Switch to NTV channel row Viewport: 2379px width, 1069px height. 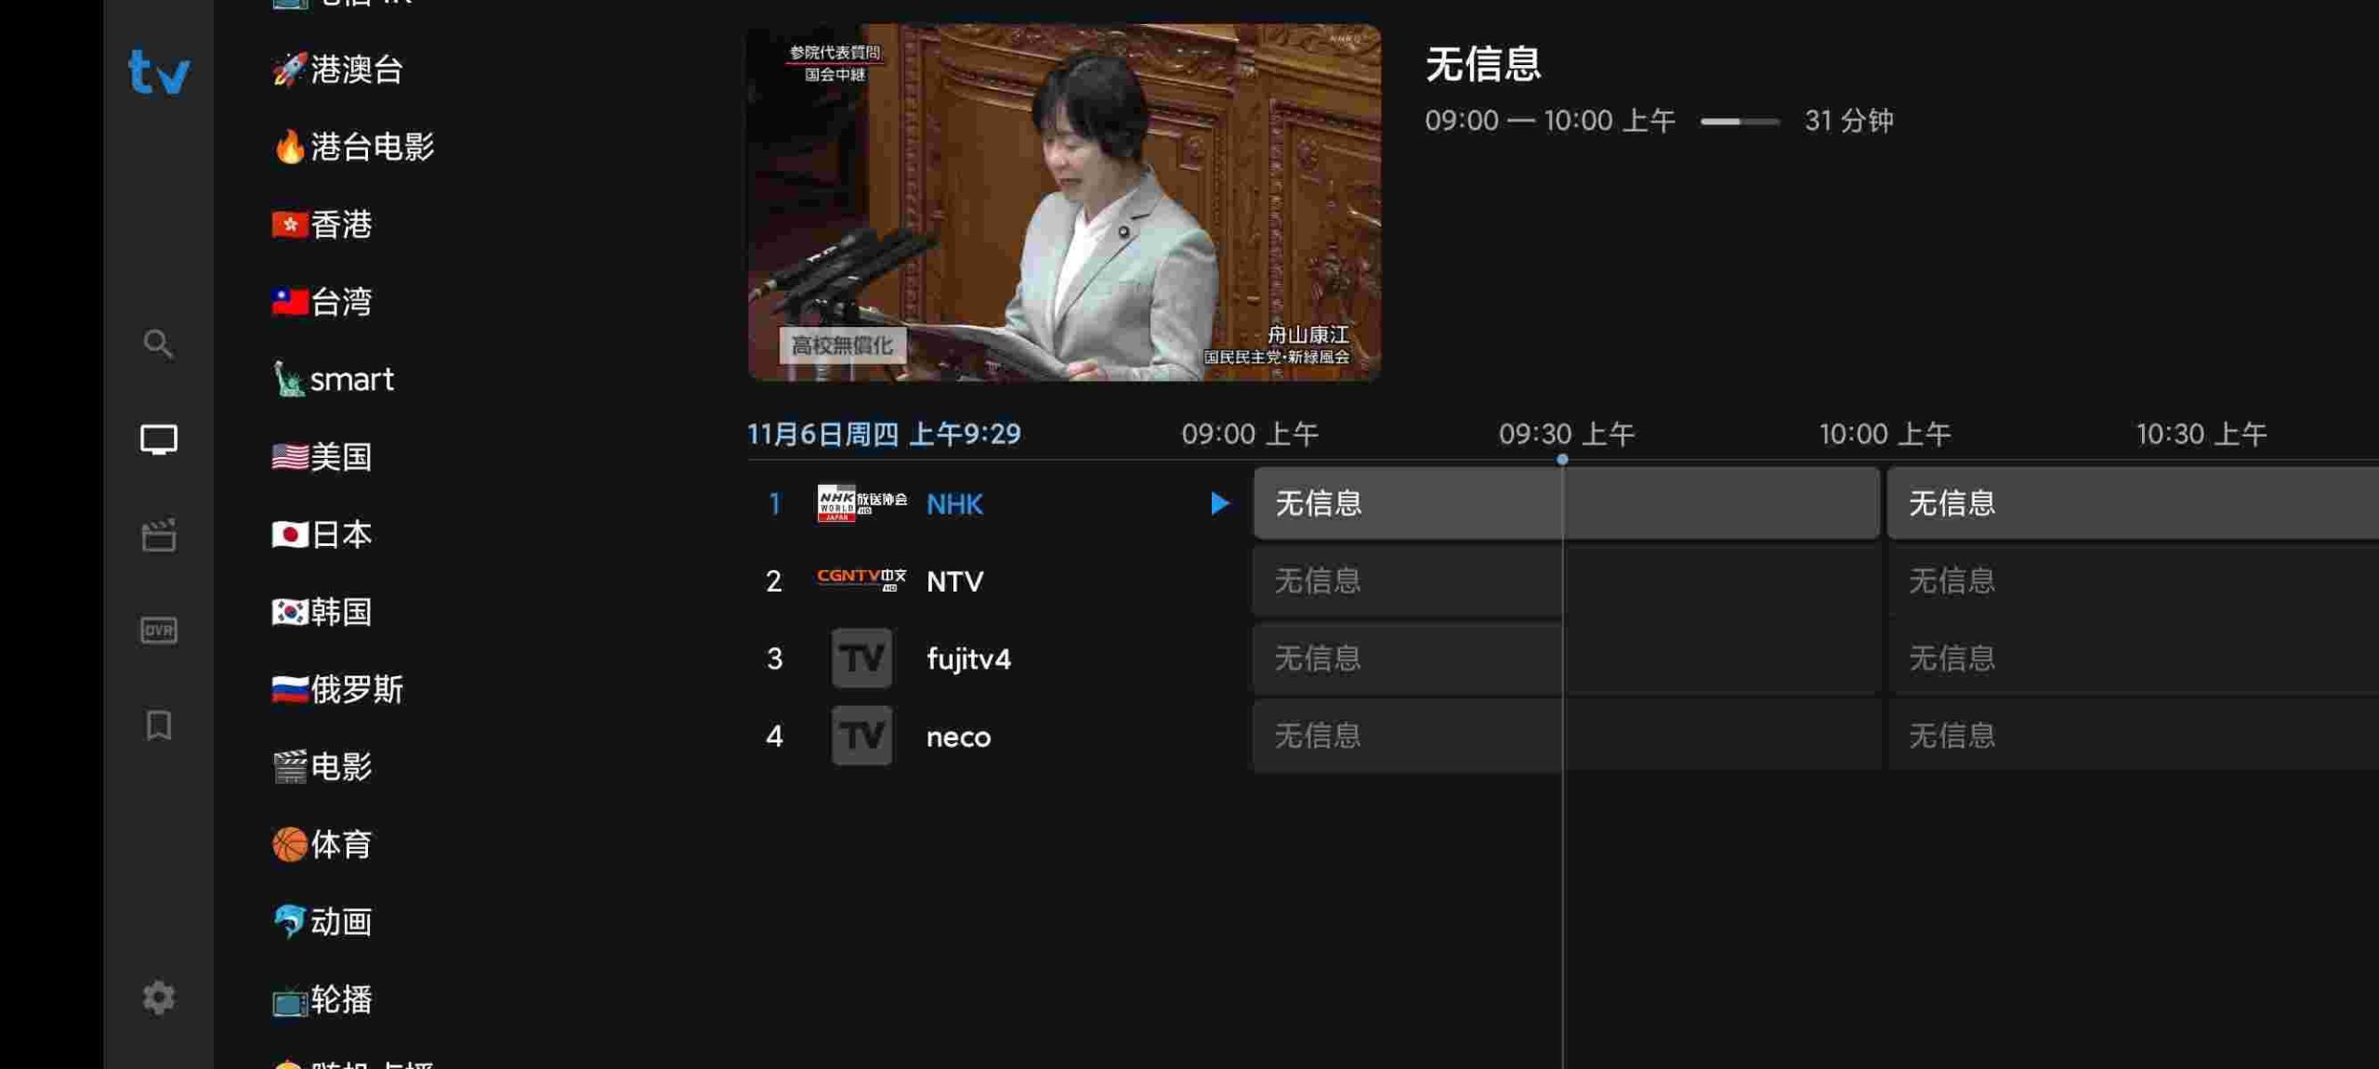pos(954,581)
